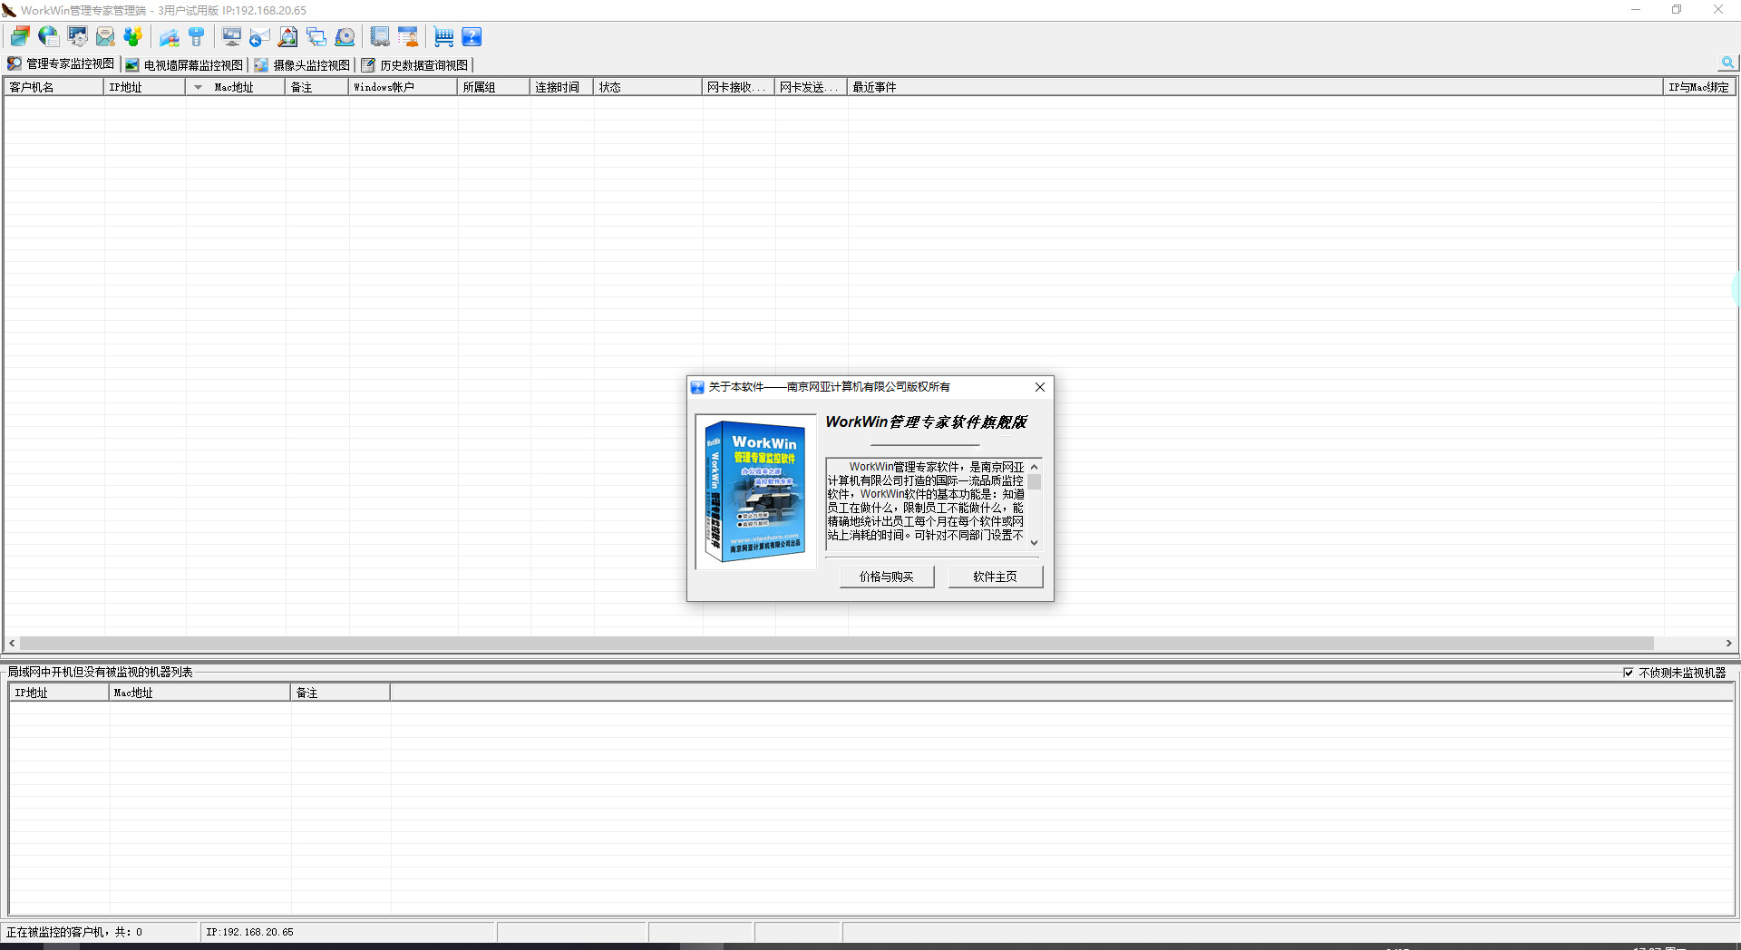Viewport: 1741px width, 950px height.
Task: Click the blue key toolbar icon
Action: pos(197,36)
